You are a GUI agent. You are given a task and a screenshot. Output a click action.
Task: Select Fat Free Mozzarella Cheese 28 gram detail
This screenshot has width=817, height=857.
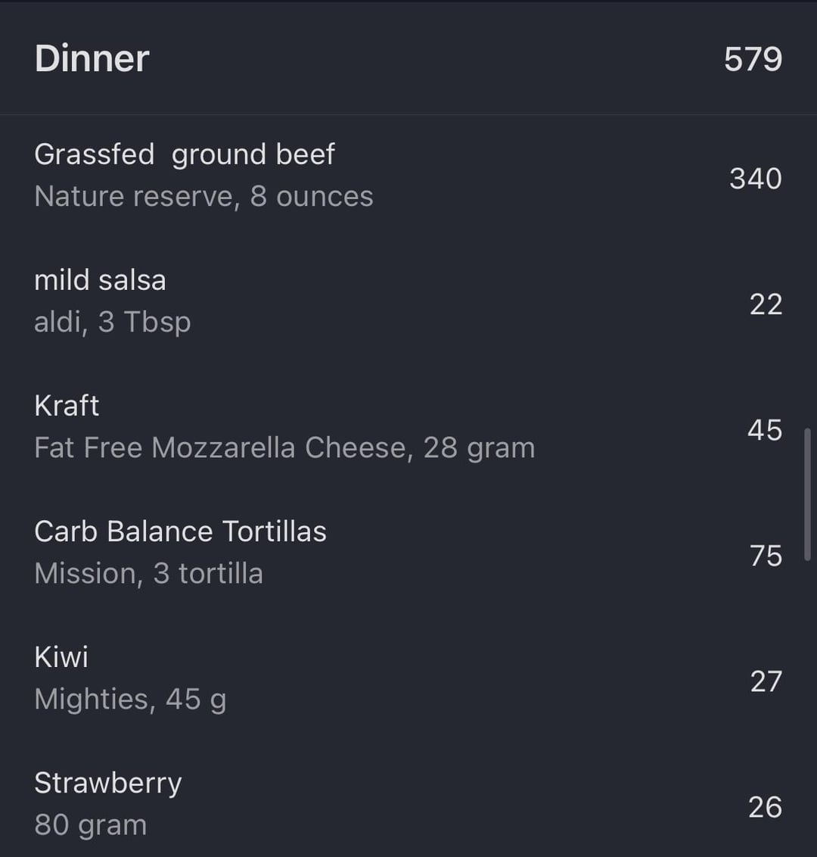[x=284, y=447]
